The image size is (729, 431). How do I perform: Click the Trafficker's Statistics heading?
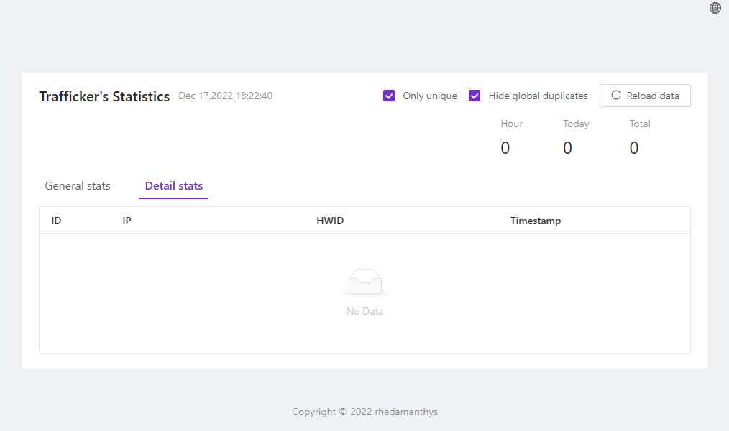click(x=104, y=96)
